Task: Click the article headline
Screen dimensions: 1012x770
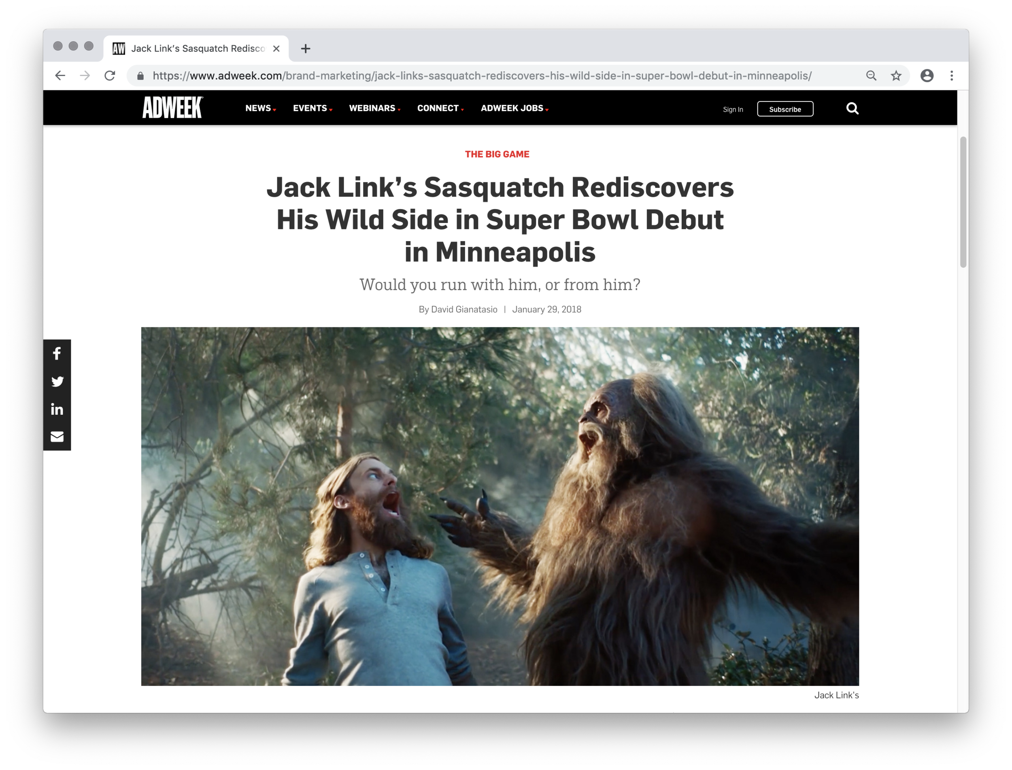Action: pos(500,220)
